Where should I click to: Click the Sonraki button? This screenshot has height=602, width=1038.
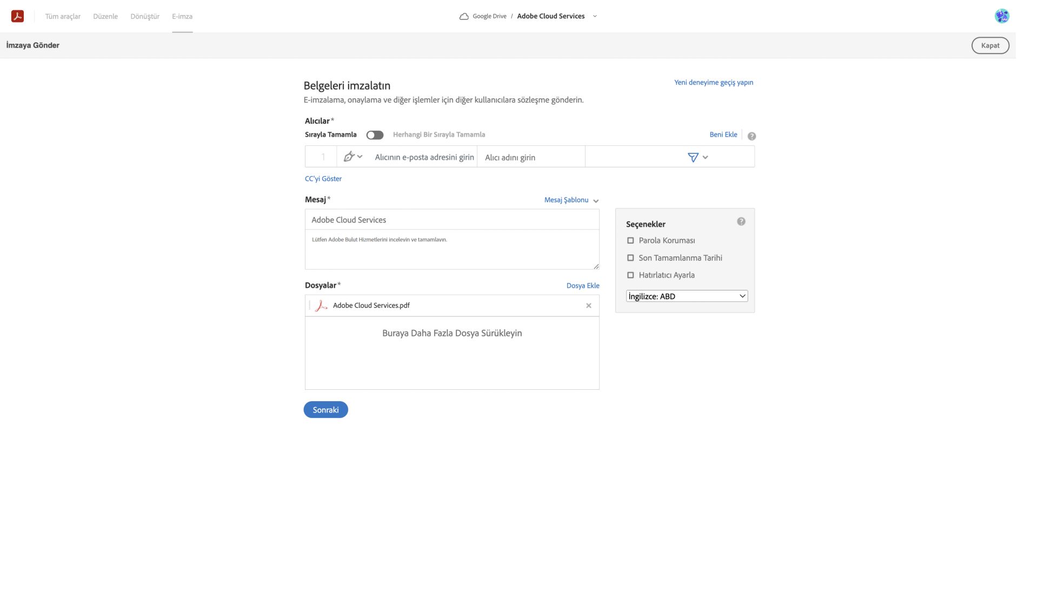[325, 409]
